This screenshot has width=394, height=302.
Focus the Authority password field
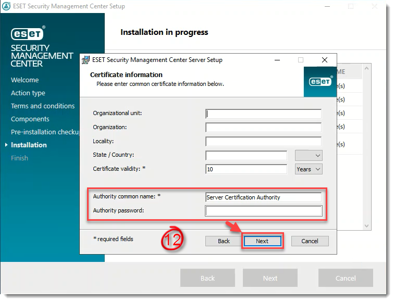tap(263, 211)
